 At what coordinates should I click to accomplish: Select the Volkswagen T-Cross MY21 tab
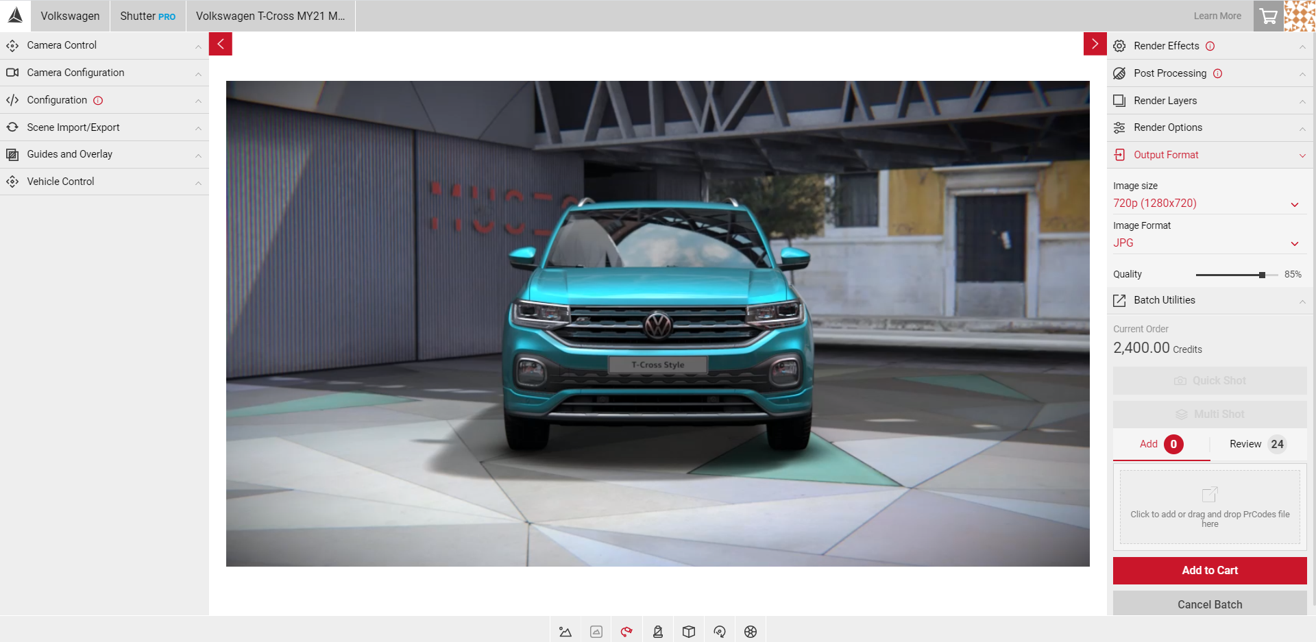tap(271, 16)
